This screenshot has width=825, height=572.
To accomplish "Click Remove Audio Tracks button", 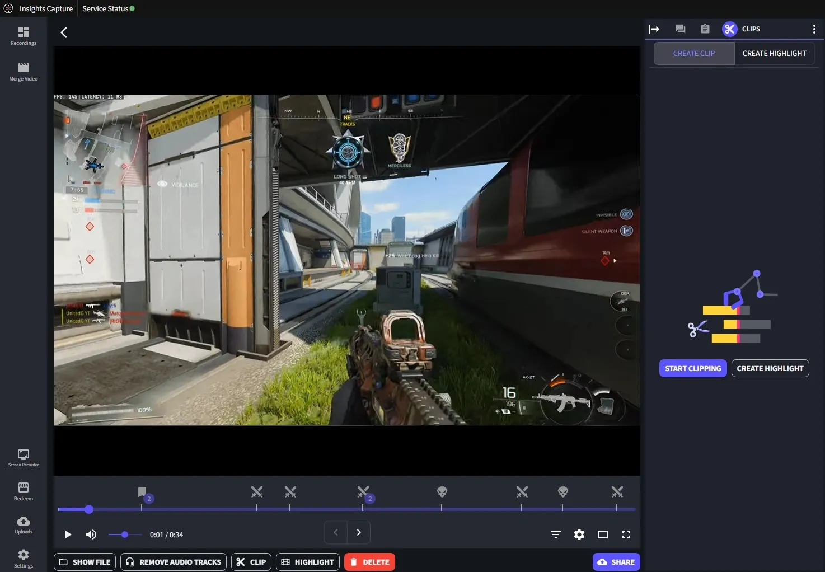I will (x=174, y=562).
